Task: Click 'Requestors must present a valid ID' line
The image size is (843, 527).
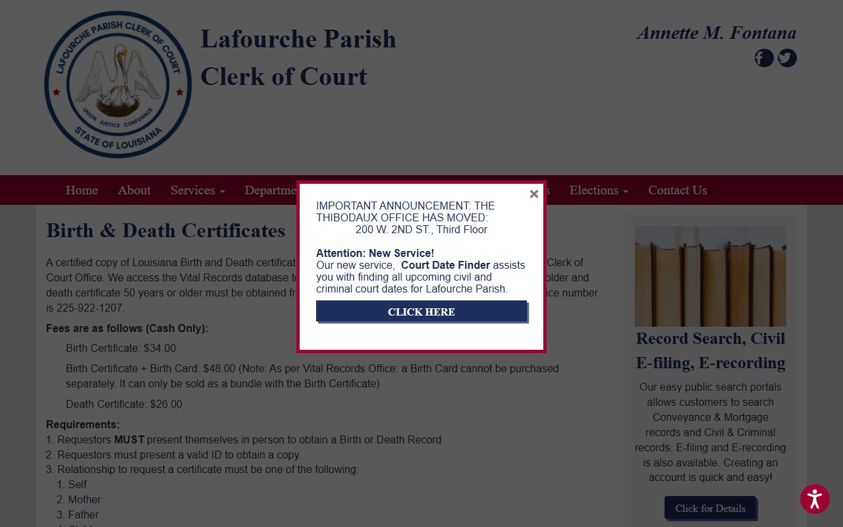Action: click(x=178, y=455)
